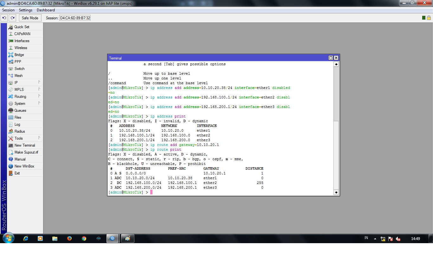Expand the MPLS submenu
433x259 pixels.
(x=25, y=90)
